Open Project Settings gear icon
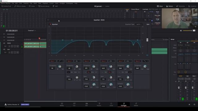Viewport: 198px width, 111px height. tap(194, 105)
